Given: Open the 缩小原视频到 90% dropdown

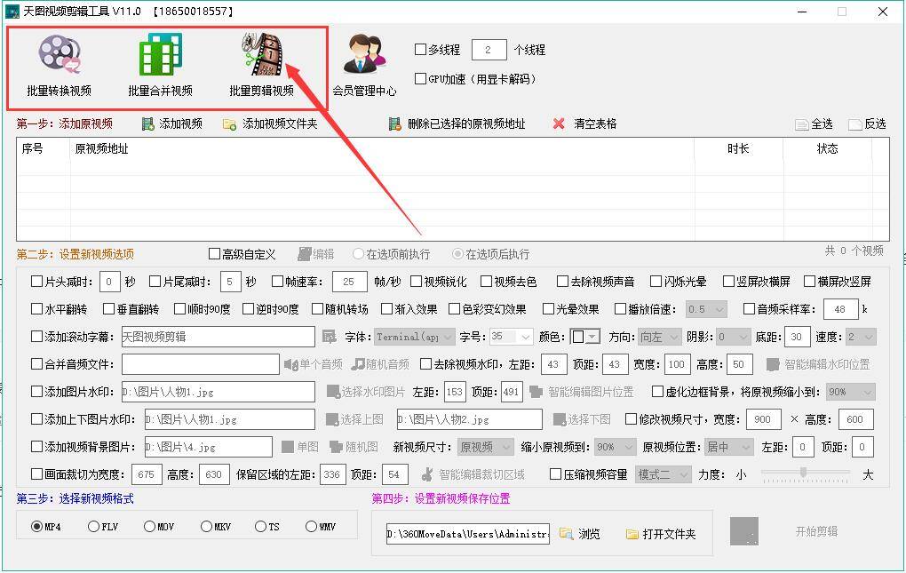Looking at the screenshot, I should (614, 447).
